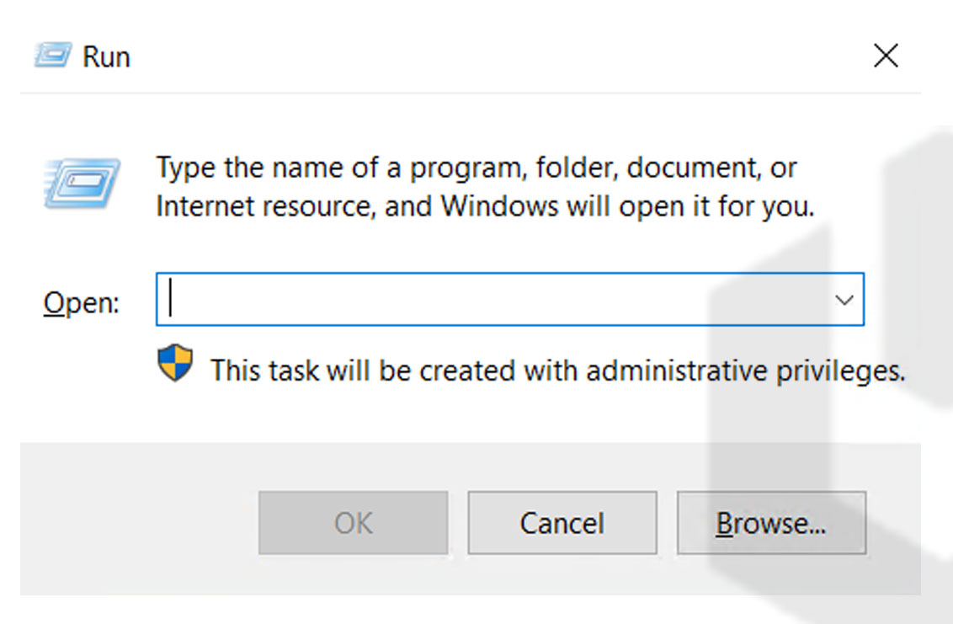Click the "Internet resource, and Windows" text line
The image size is (953, 624).
(x=485, y=206)
